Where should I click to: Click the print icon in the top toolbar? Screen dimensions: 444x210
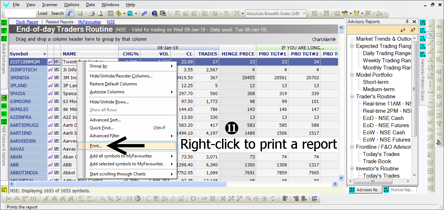92,13
